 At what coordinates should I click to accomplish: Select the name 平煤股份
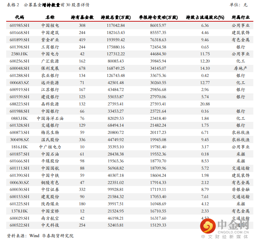50,161
